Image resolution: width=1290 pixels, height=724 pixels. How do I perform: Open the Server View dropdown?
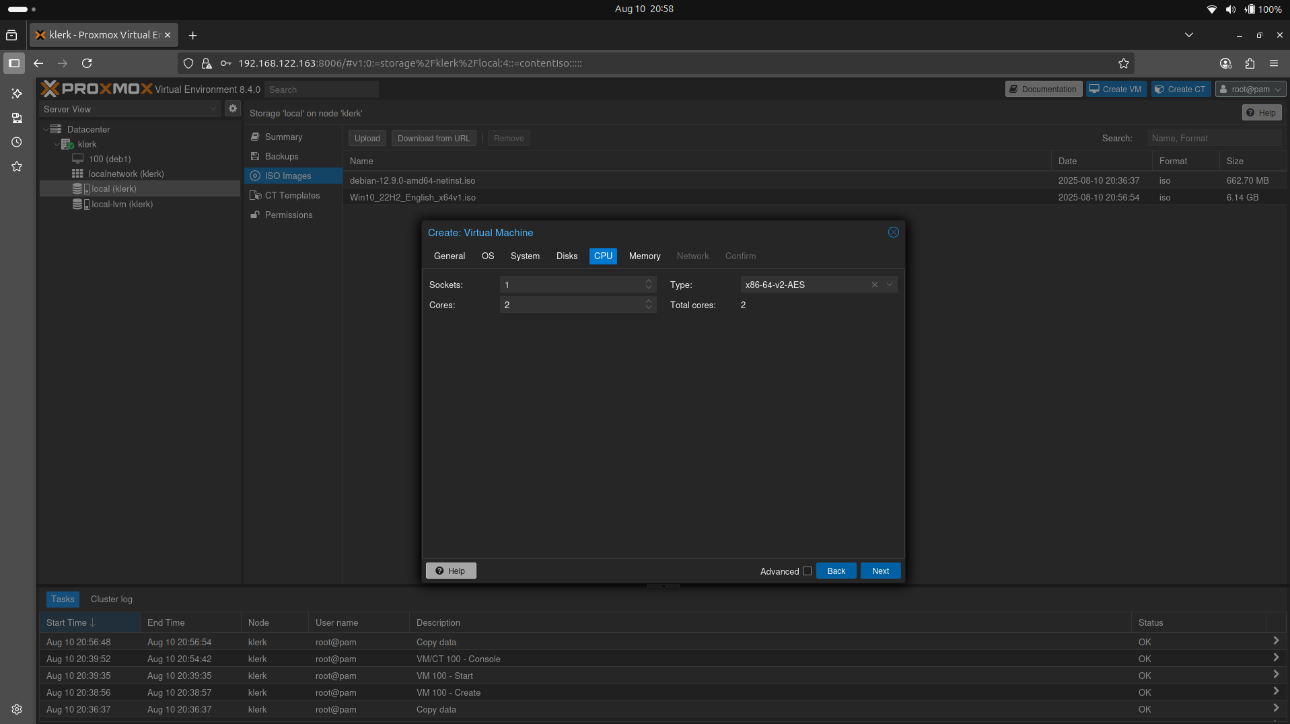coord(213,108)
